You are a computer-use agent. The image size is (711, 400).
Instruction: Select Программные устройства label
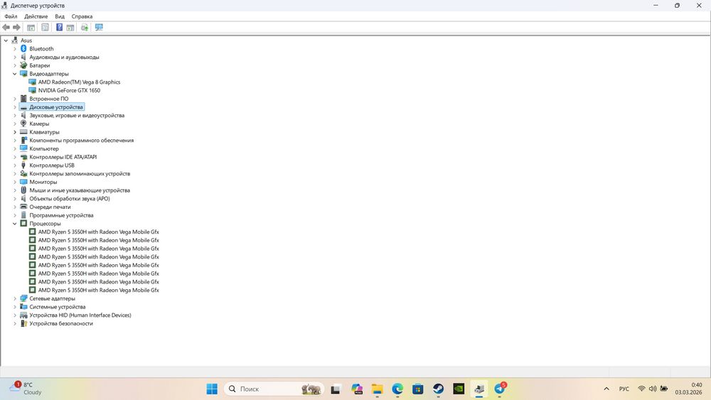click(x=61, y=215)
